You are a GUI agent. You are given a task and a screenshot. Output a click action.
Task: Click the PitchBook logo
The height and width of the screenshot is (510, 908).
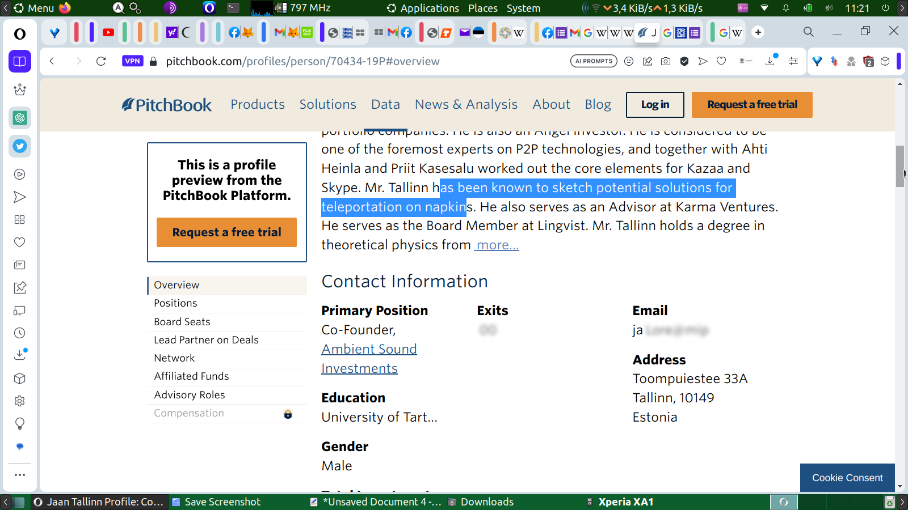[167, 105]
